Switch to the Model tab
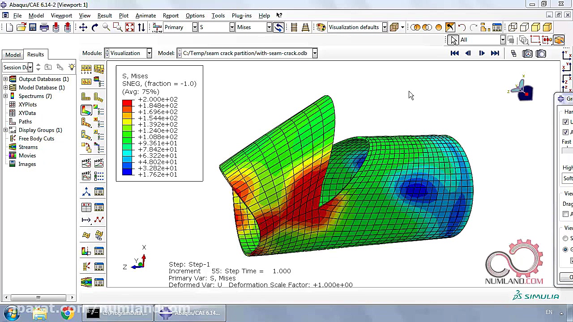This screenshot has height=322, width=573. pyautogui.click(x=13, y=55)
